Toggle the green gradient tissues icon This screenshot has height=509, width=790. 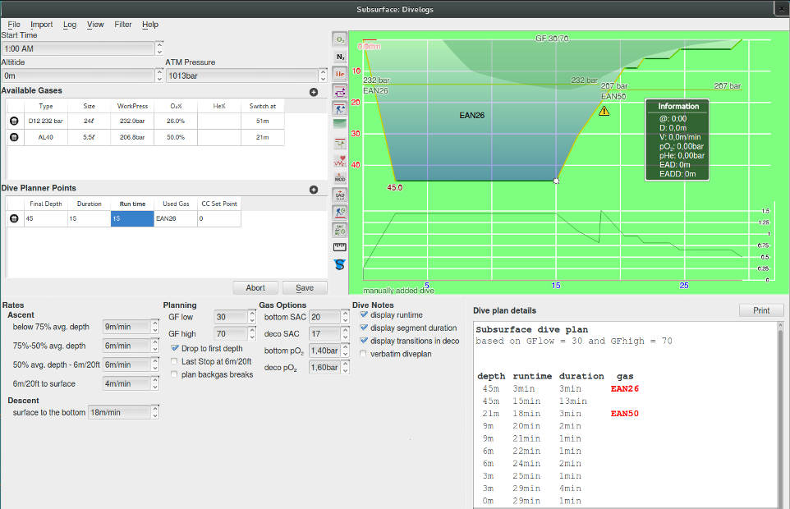(x=340, y=123)
